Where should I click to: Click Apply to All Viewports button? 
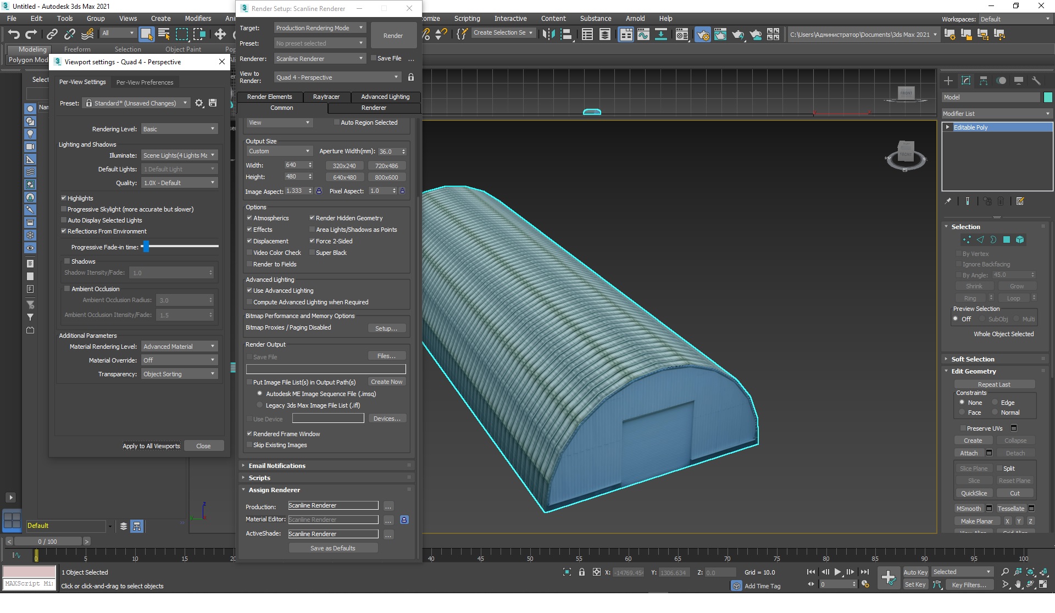[151, 446]
